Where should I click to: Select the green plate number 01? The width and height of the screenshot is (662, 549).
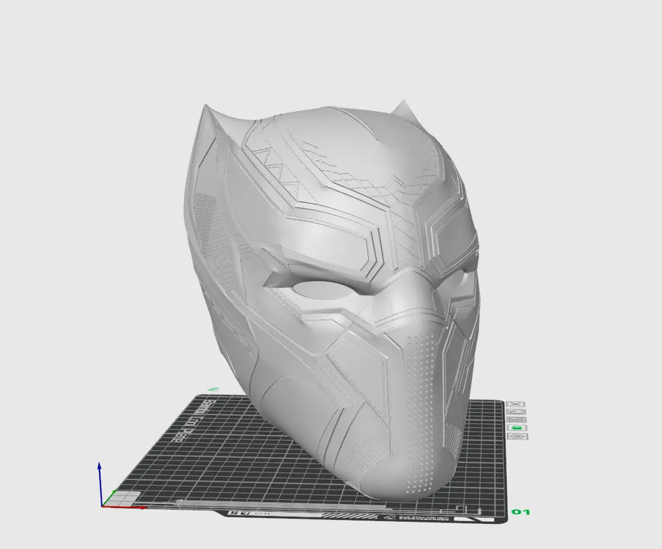click(x=521, y=511)
